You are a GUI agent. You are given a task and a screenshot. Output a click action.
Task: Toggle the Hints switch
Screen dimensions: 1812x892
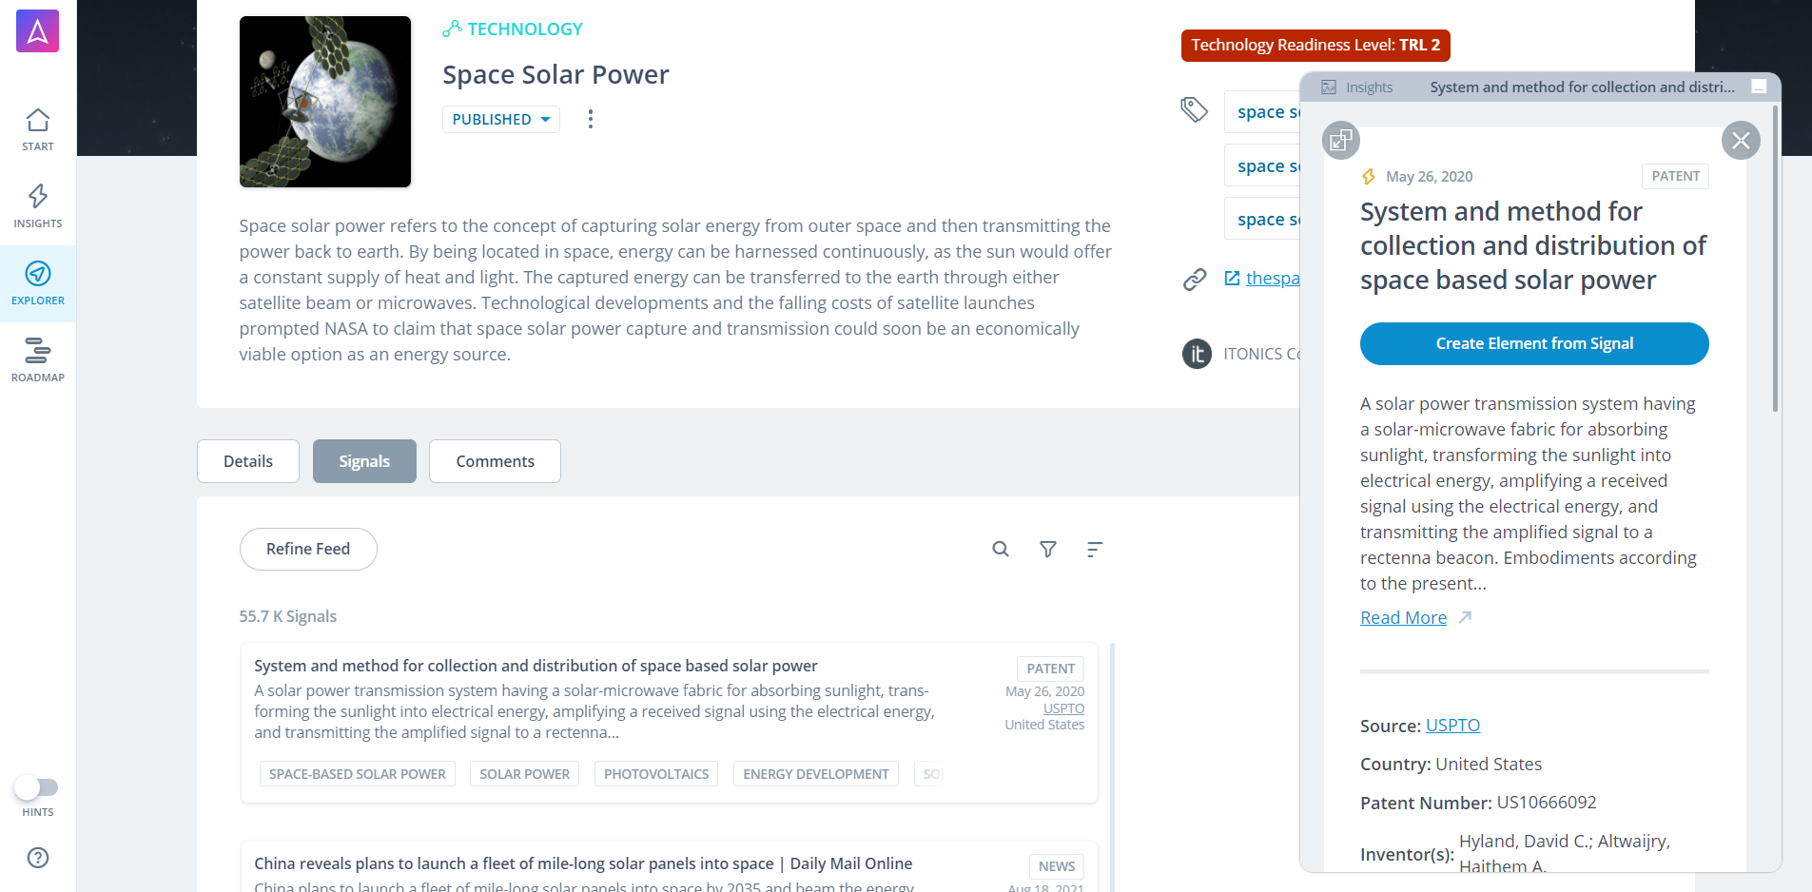[36, 787]
